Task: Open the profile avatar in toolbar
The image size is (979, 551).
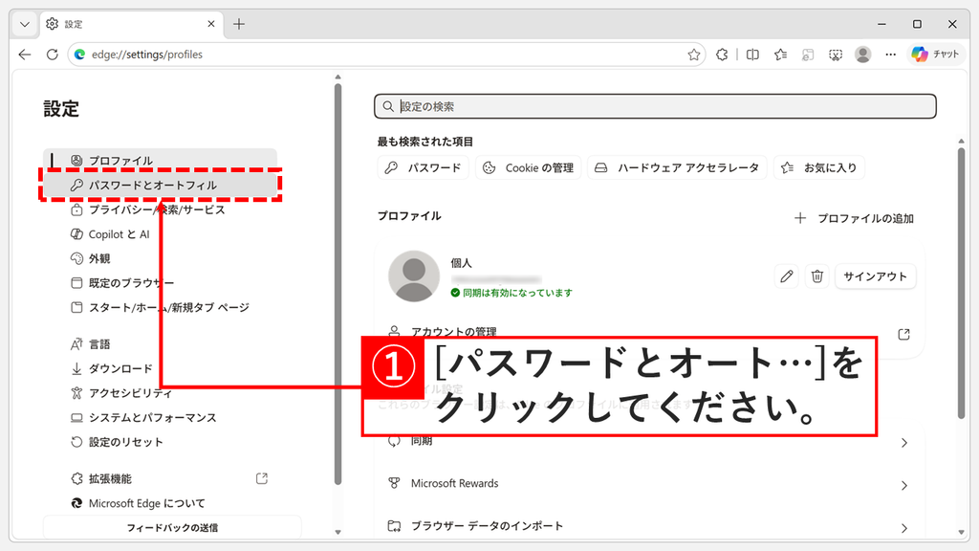Action: pyautogui.click(x=863, y=55)
